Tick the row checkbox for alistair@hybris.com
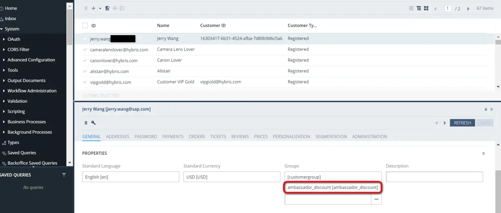Screen dimensions: 501x213 click(x=85, y=72)
